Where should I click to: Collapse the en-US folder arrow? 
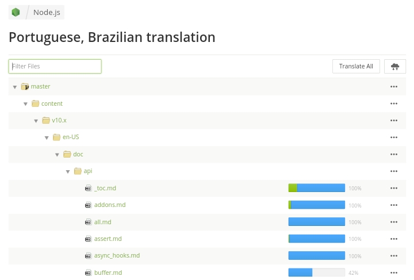(47, 137)
